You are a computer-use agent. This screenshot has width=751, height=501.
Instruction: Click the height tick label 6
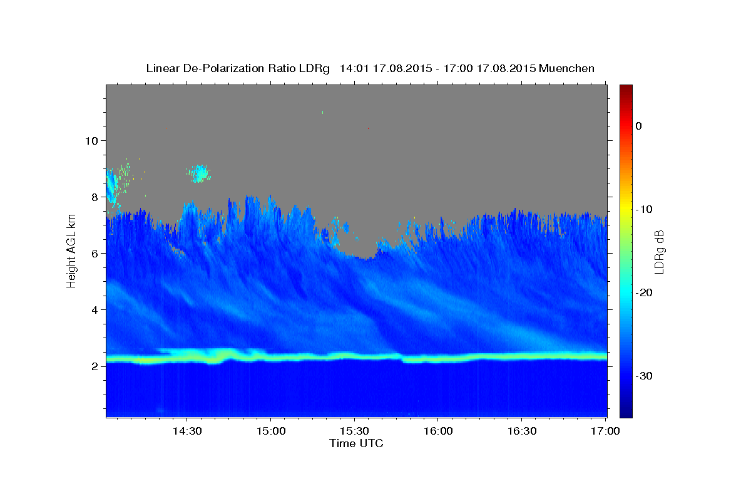[95, 254]
